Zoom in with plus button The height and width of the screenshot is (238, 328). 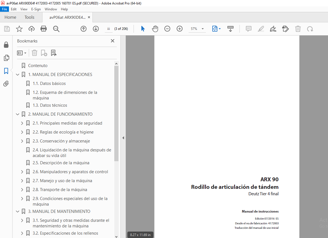tap(179, 29)
